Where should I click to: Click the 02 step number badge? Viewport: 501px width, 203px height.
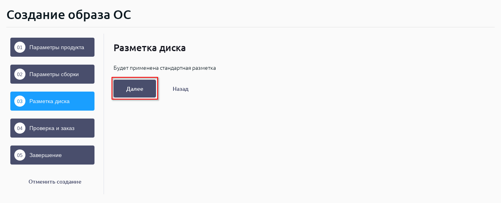(19, 74)
